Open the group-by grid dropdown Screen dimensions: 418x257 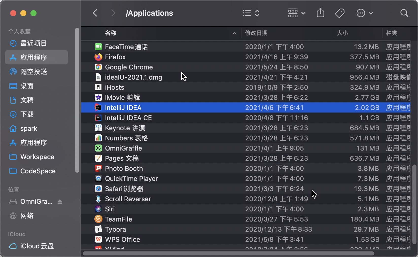pos(297,13)
